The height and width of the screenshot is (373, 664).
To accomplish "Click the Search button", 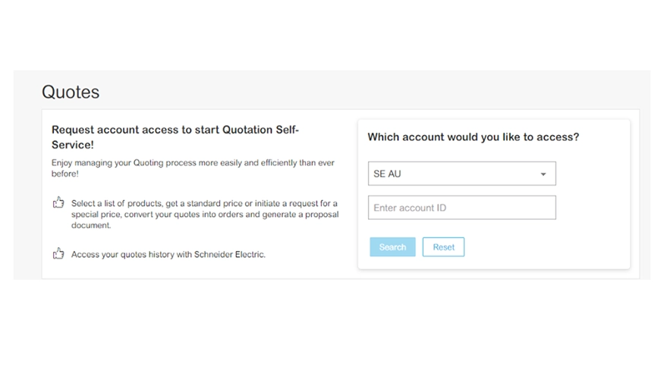I will 392,247.
